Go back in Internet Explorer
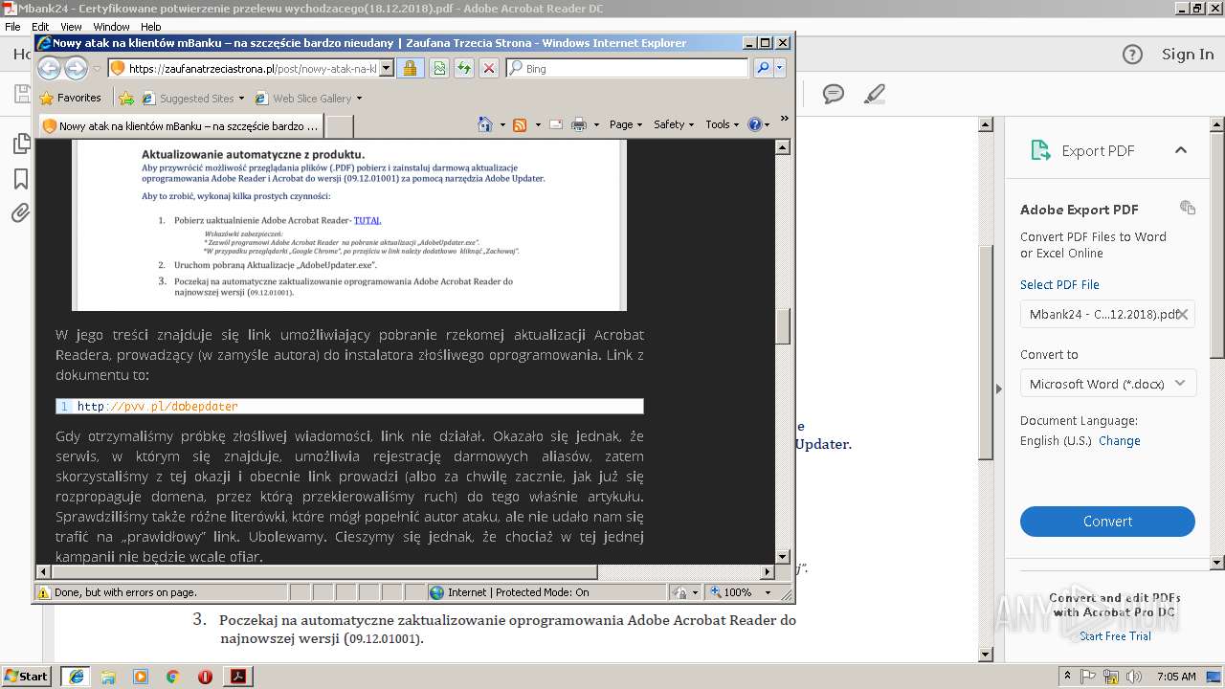The width and height of the screenshot is (1225, 689). [x=50, y=68]
